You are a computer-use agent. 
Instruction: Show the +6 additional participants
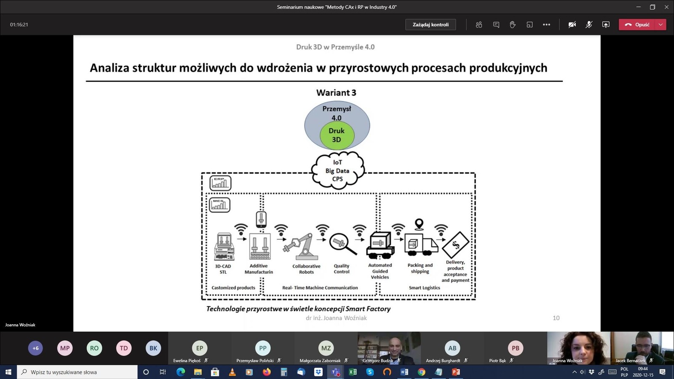point(35,348)
